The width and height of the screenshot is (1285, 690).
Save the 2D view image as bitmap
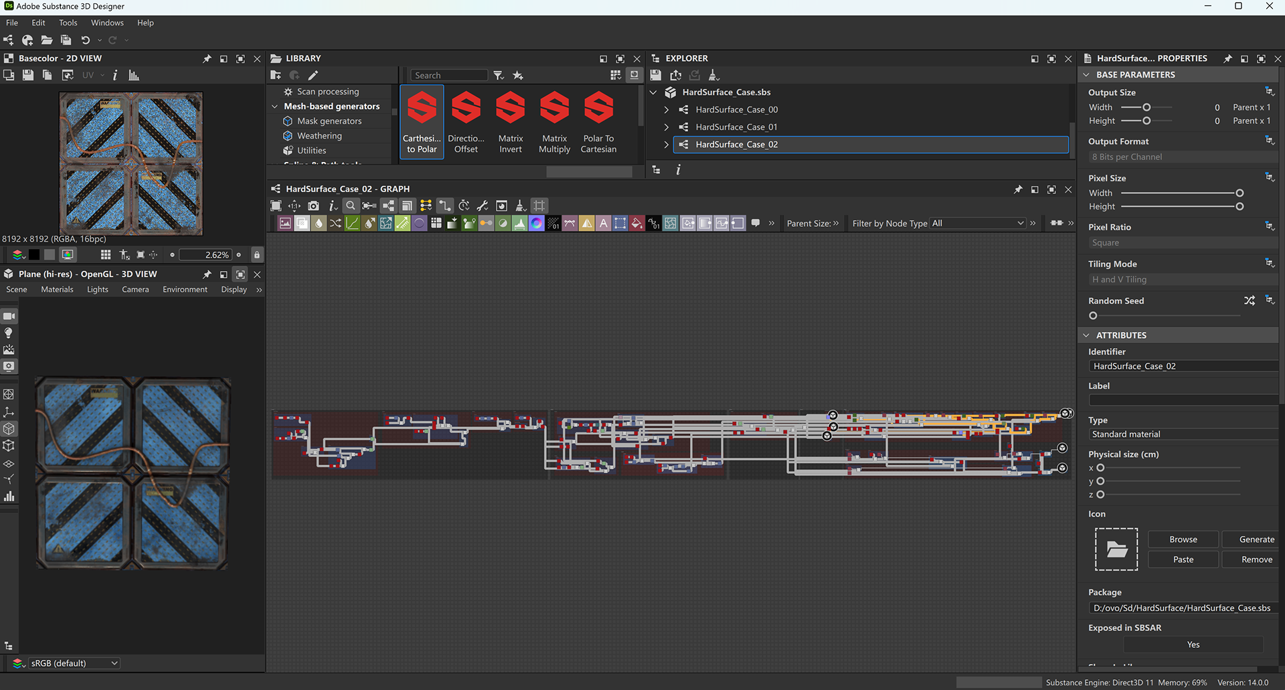(28, 75)
